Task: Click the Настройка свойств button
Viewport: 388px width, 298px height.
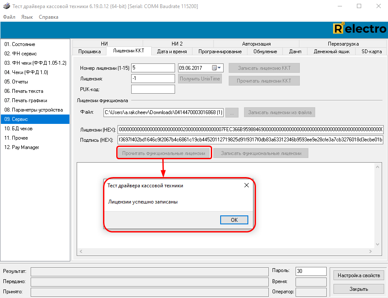Action: tap(359, 275)
